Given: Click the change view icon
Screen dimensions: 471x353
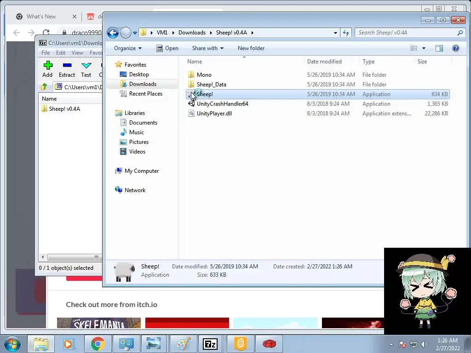Looking at the screenshot, I should (414, 48).
